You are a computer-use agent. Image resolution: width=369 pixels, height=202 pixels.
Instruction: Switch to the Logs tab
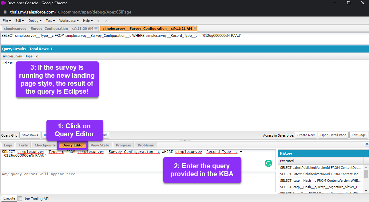point(8,145)
